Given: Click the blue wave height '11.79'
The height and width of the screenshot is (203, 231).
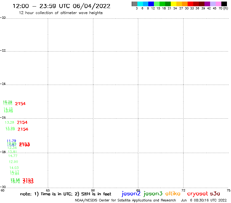Looking at the screenshot, I should (x=11, y=141).
